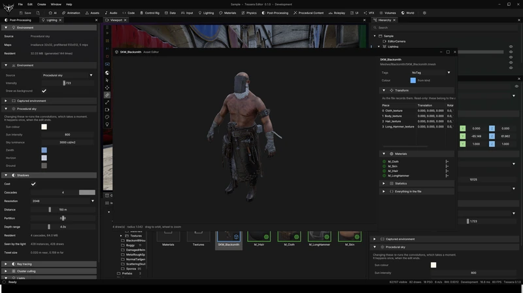Expand the Ray tracing section
523x293 pixels.
(x=6, y=264)
